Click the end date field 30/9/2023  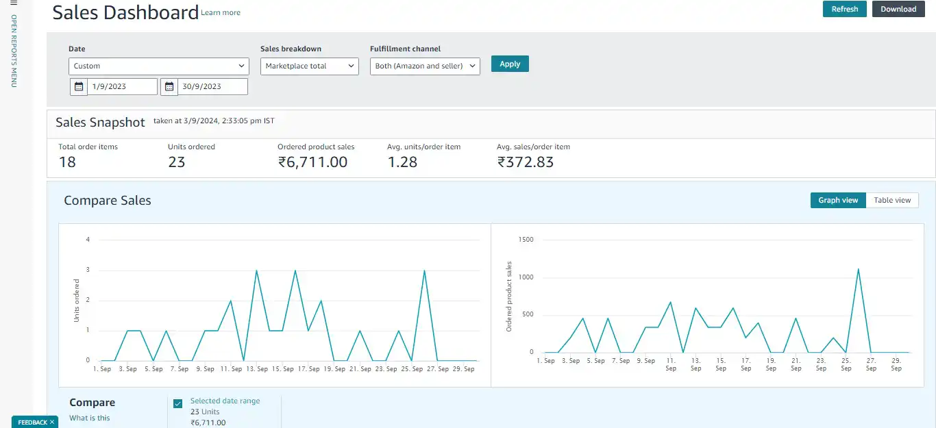[212, 86]
